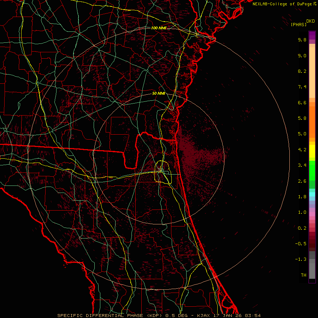
Task: Click the 2.6 value on the color scale
Action: coord(302,181)
